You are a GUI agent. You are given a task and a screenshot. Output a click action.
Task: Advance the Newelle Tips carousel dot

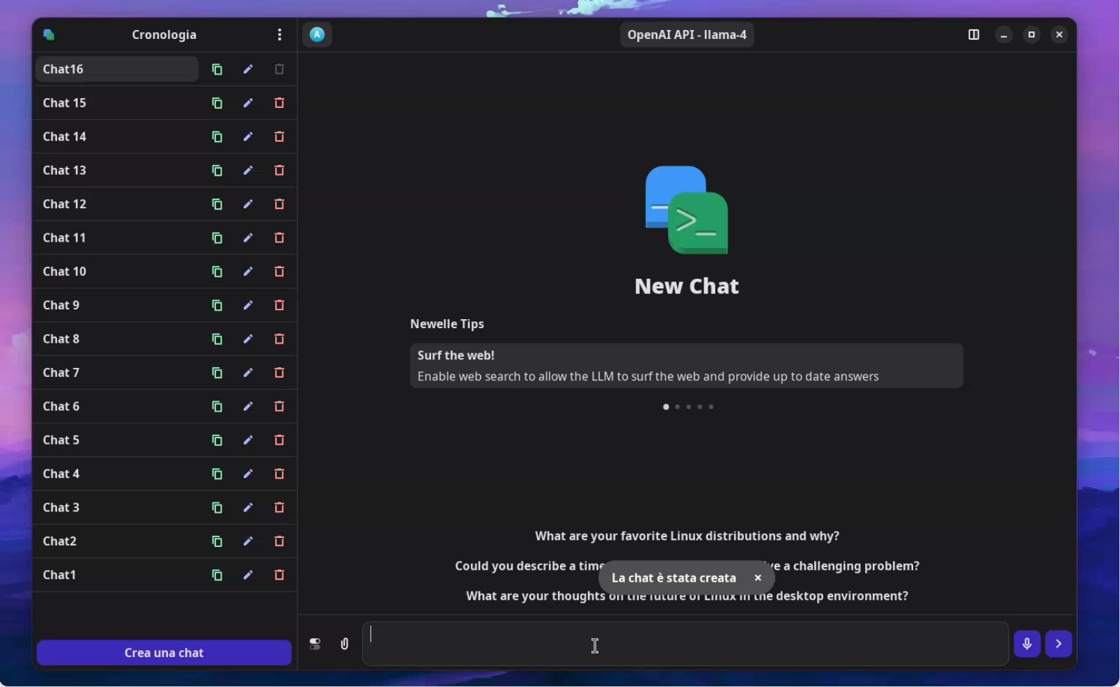click(x=676, y=407)
